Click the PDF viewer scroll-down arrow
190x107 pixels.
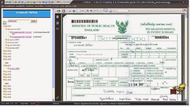[x=186, y=100]
